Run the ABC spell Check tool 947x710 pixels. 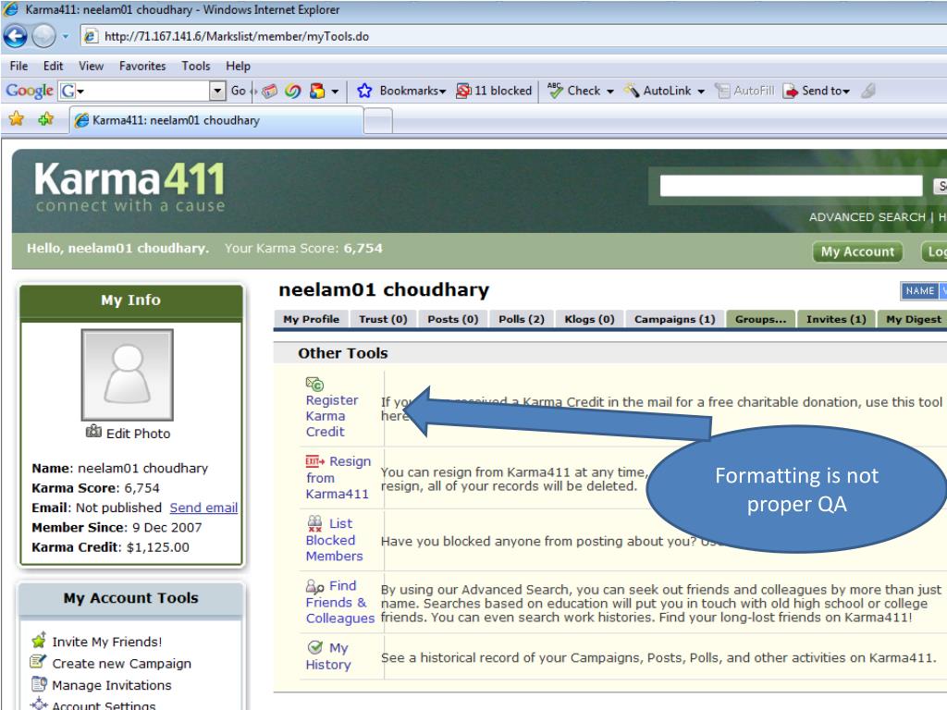click(574, 91)
